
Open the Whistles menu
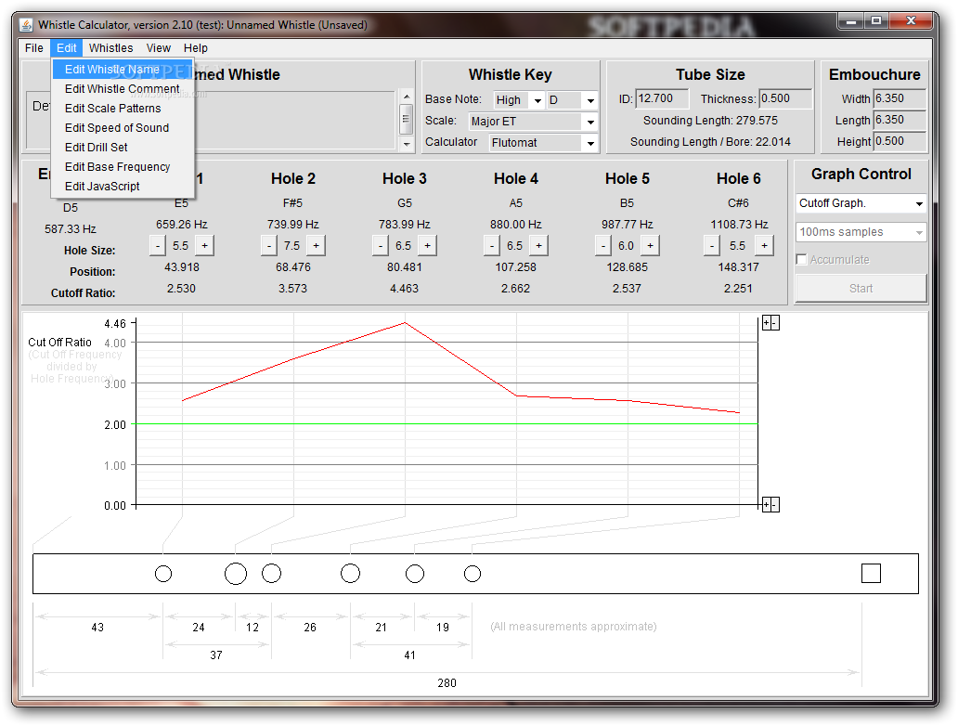point(110,47)
